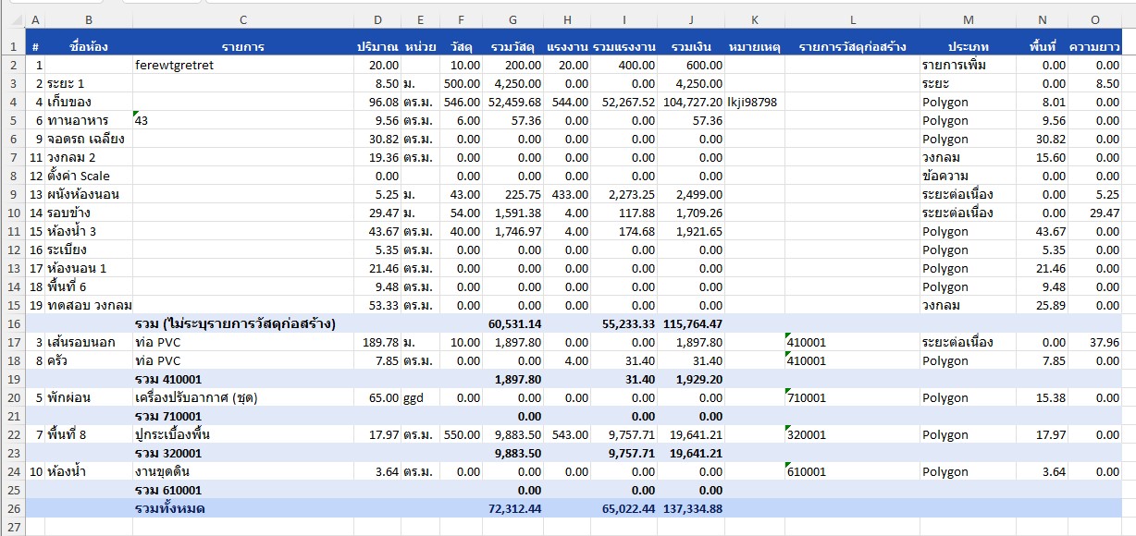1136x536 pixels.
Task: Select the value 104,727.20 cell
Action: point(692,102)
